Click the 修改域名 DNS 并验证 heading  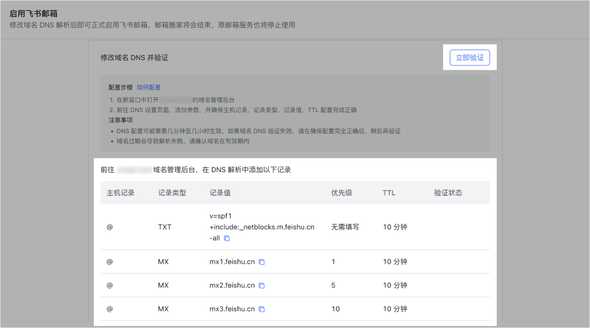[x=134, y=58]
